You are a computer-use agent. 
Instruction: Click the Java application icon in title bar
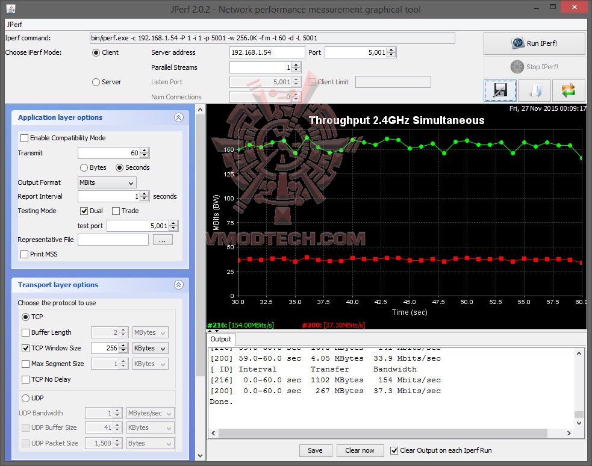tap(11, 8)
